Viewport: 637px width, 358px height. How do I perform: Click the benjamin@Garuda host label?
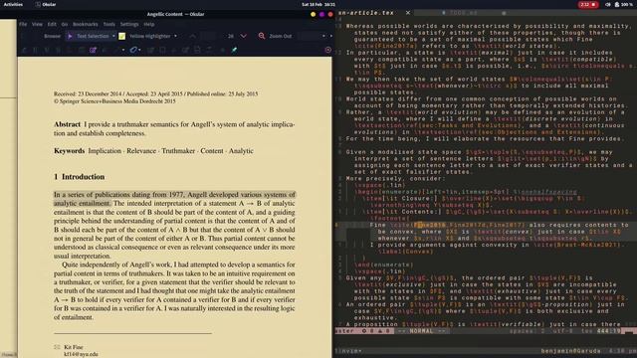(570, 351)
